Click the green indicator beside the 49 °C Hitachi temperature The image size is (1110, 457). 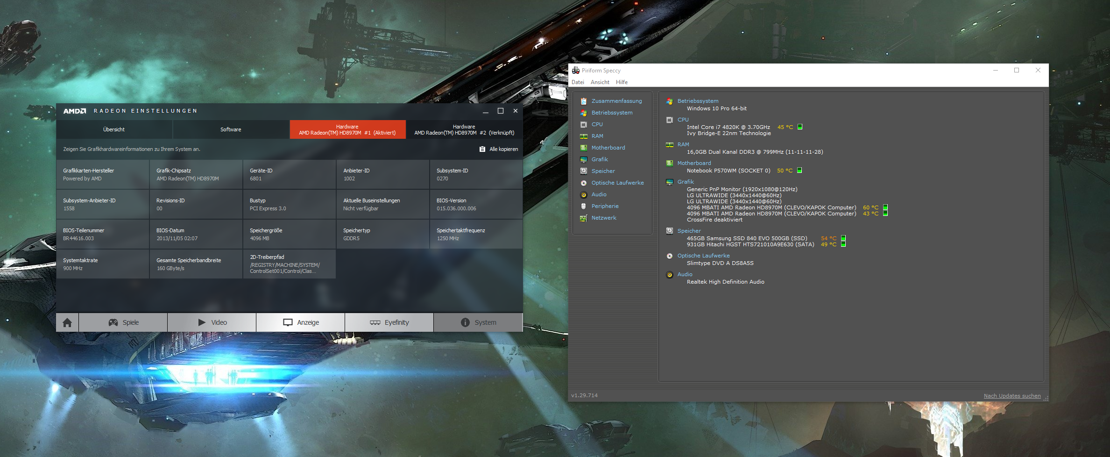click(843, 244)
